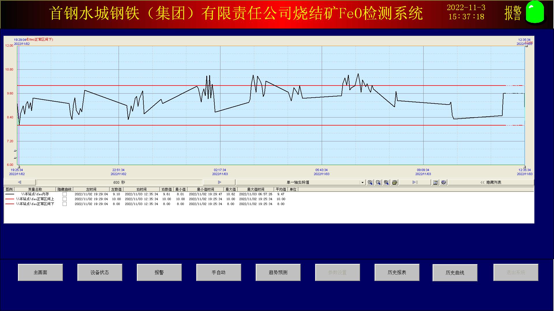The width and height of the screenshot is (554, 311).
Task: Click the Y-axis value 10.80
Action: tap(9, 70)
